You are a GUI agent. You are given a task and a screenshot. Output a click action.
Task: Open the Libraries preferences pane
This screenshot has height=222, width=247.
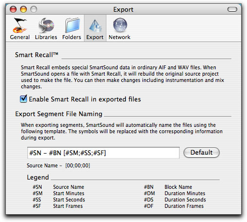tap(46, 29)
